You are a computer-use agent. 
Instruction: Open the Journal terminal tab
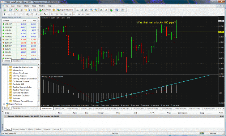(56, 129)
